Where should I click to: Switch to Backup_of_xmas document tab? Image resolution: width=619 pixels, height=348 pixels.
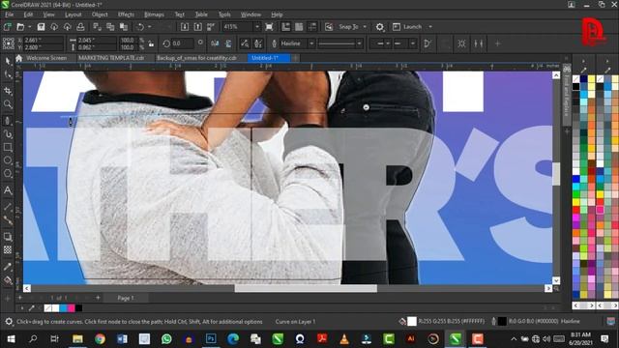[x=196, y=58]
